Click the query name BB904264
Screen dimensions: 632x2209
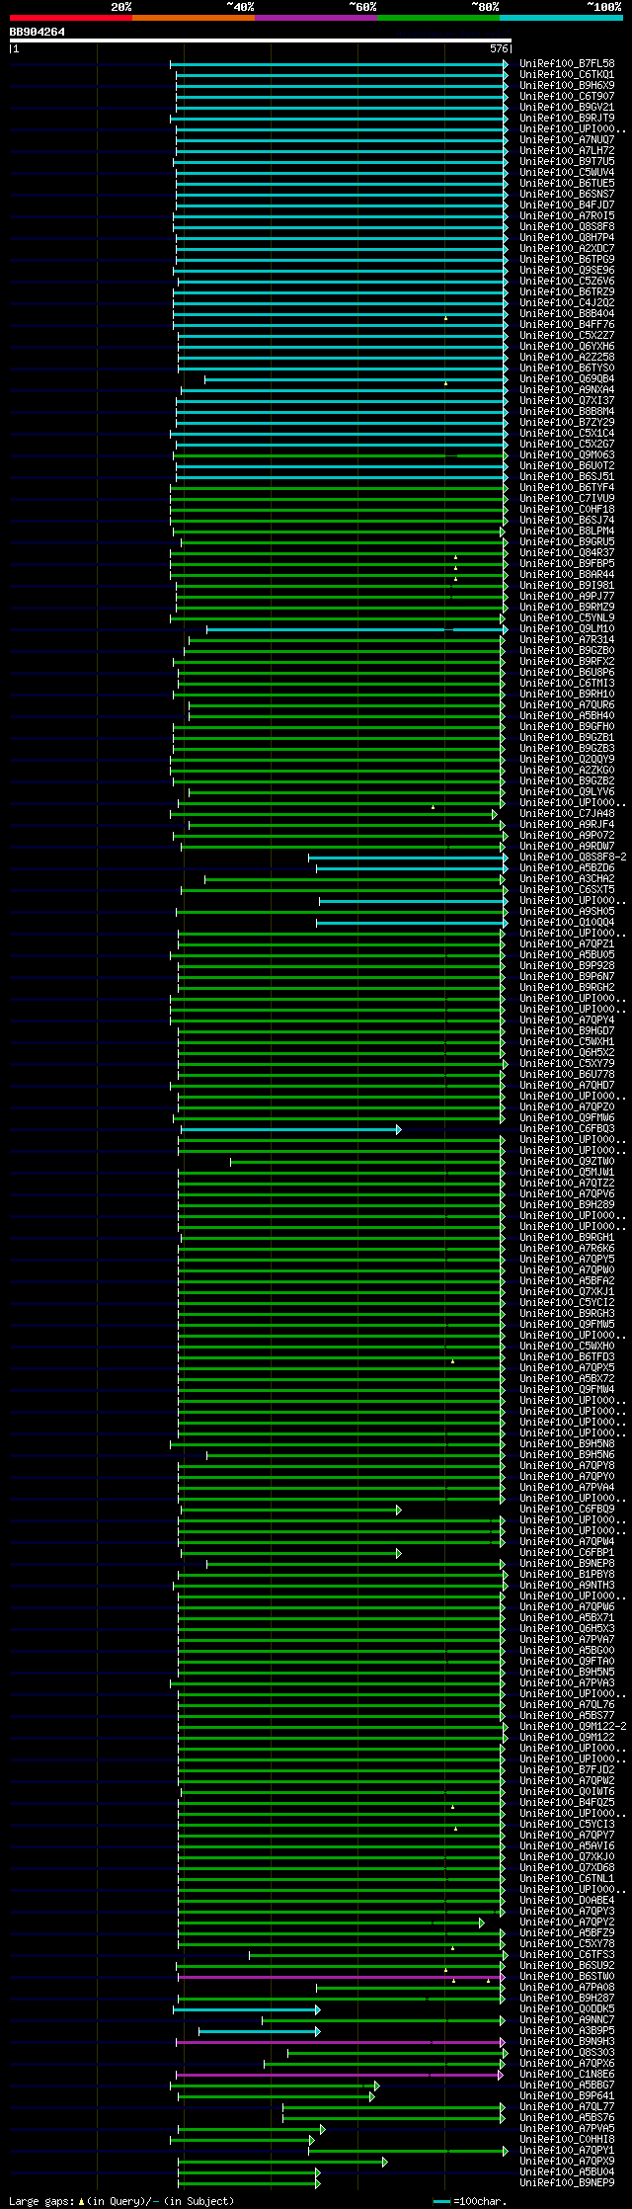tap(38, 32)
